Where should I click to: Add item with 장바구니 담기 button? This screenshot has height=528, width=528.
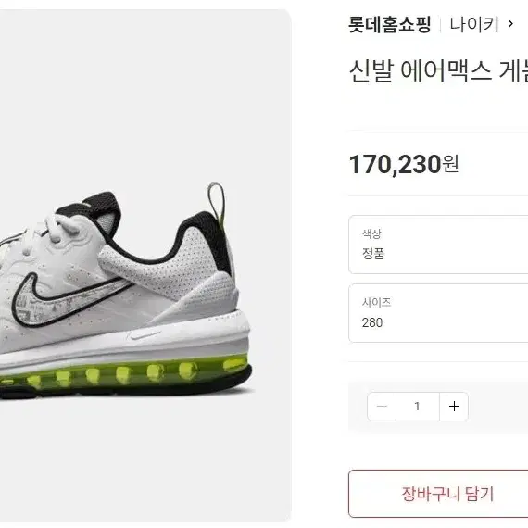click(438, 494)
